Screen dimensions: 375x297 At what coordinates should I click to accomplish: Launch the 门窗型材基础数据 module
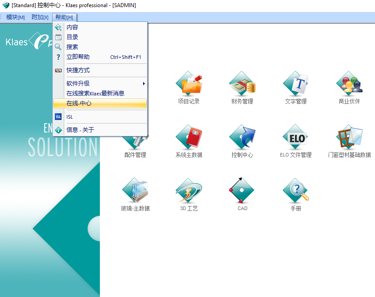pos(349,137)
